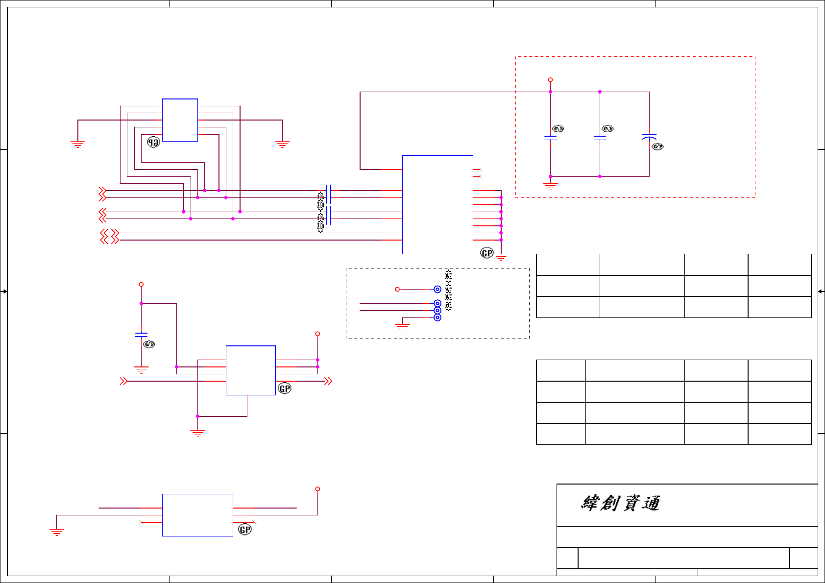Click the output arrow right of middle-left IC
This screenshot has height=583, width=825.
[x=328, y=381]
